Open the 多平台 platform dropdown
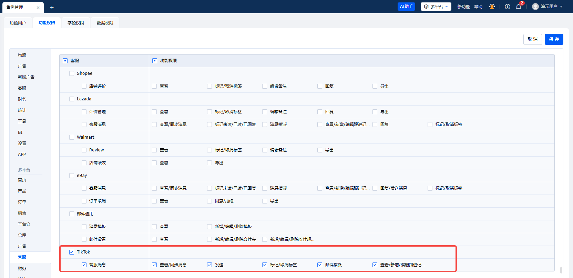The height and width of the screenshot is (278, 573). (x=436, y=7)
